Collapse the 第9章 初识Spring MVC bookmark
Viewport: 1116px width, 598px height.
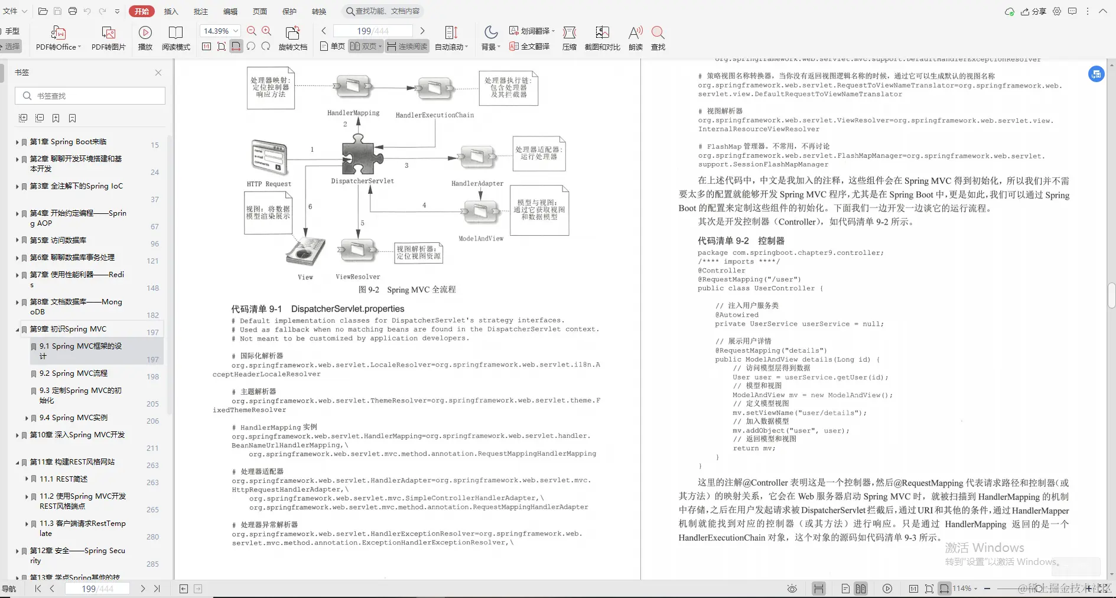17,329
